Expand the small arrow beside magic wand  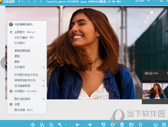66,125
